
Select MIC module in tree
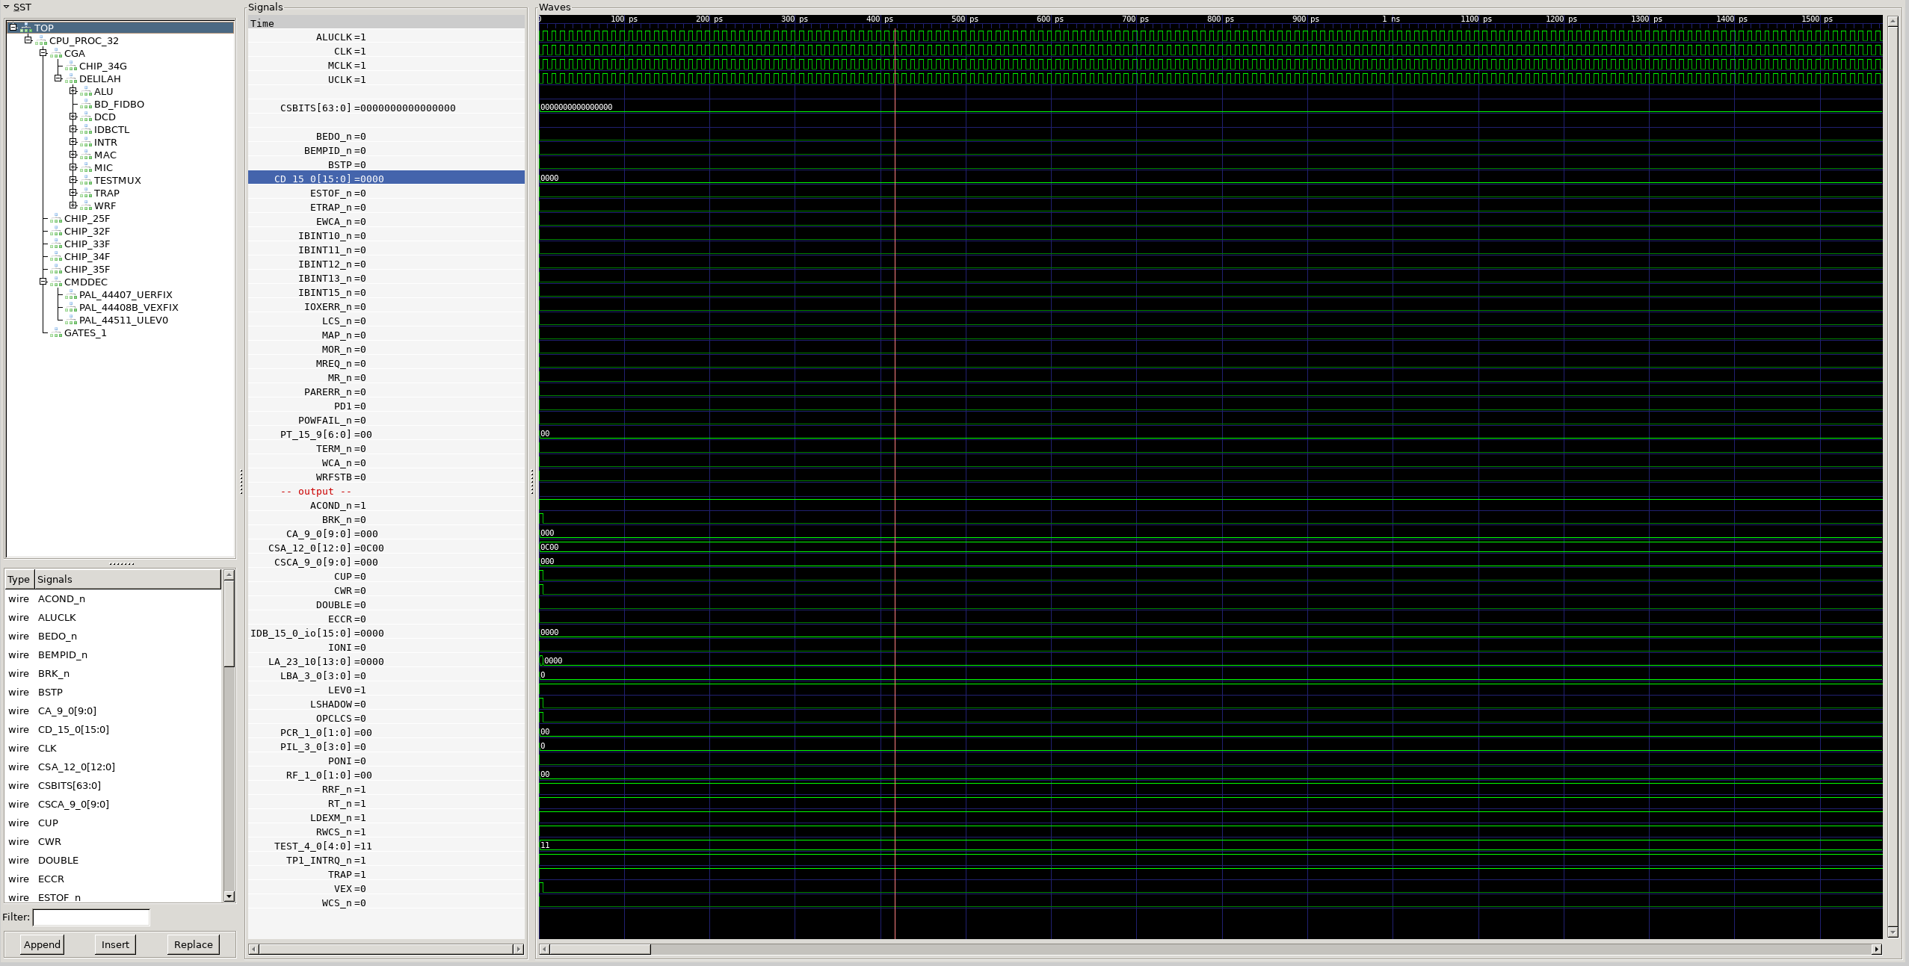pos(103,167)
